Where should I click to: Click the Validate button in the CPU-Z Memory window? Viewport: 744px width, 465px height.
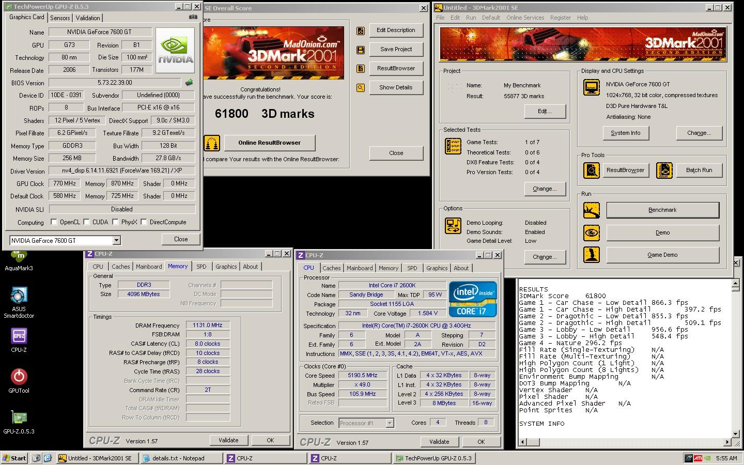click(228, 440)
